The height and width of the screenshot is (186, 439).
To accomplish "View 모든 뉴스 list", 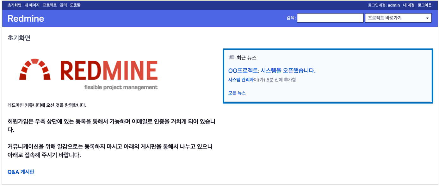I will 237,93.
